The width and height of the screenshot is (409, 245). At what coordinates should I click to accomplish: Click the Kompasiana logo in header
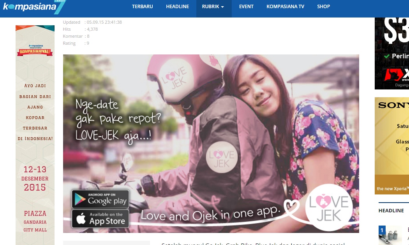tap(34, 7)
